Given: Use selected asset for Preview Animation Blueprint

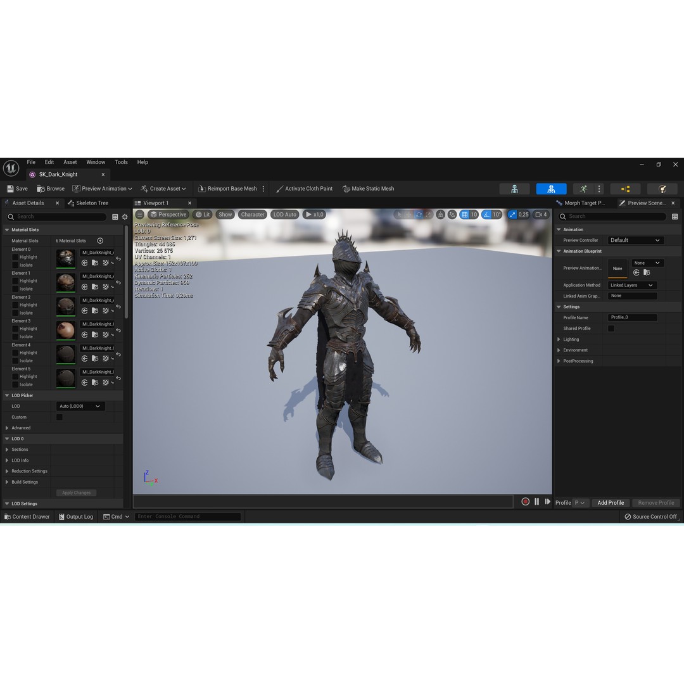Looking at the screenshot, I should [636, 272].
